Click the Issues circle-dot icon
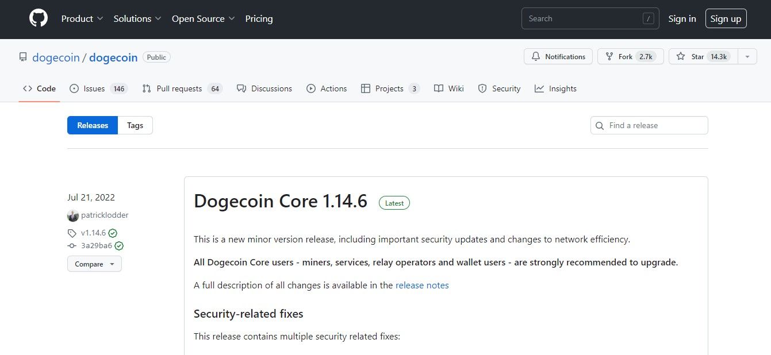771x355 pixels. (74, 88)
